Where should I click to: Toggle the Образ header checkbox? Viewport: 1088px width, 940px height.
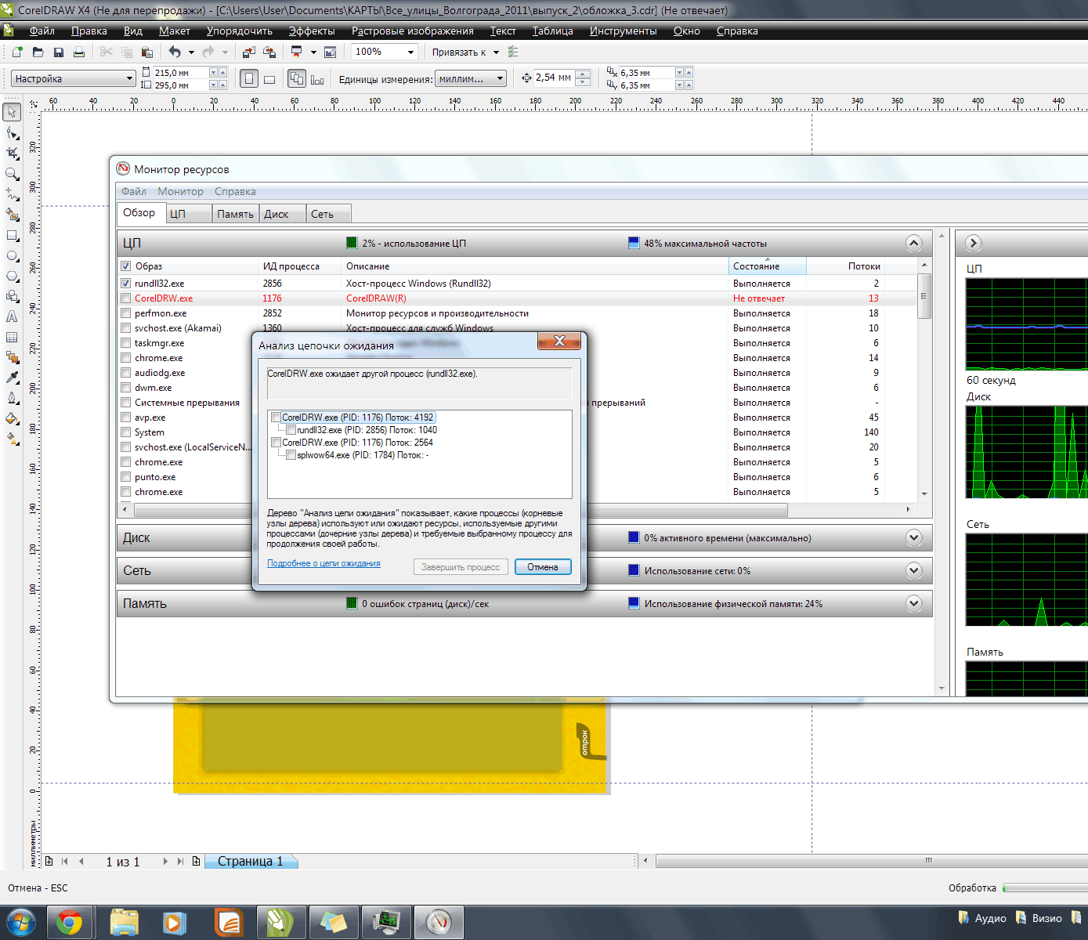click(125, 266)
